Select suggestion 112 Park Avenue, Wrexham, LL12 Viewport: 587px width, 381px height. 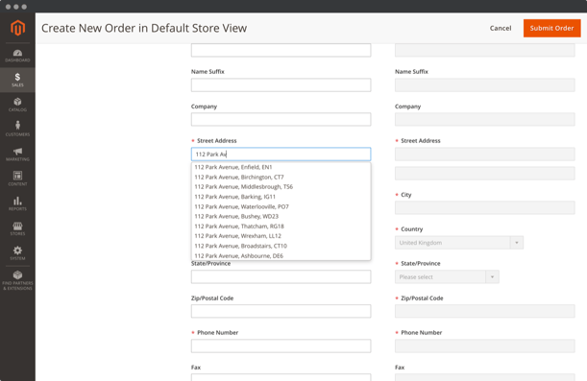click(281, 236)
